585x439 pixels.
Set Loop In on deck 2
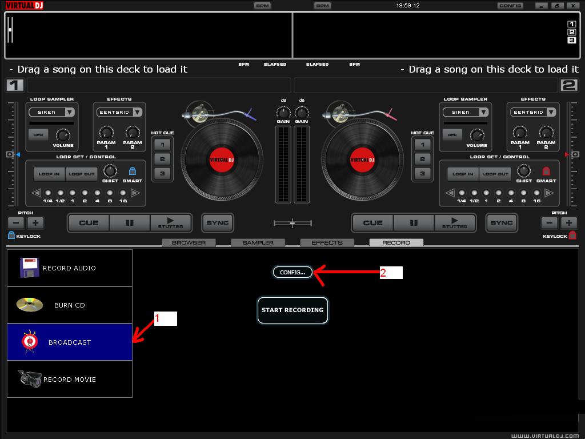coord(463,174)
